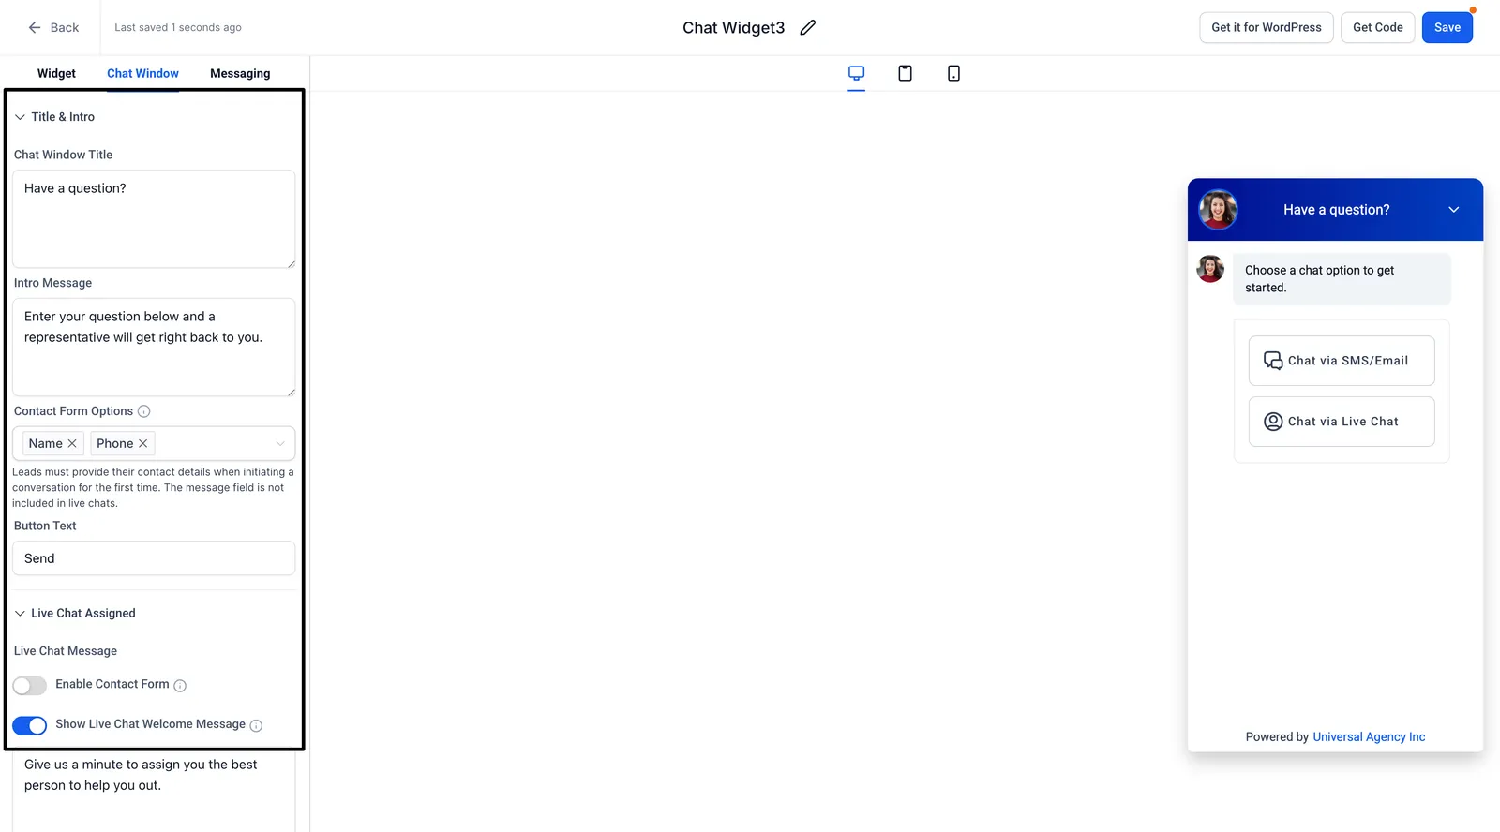
Task: Remove the Phone tag from contact form
Action: coord(143,443)
